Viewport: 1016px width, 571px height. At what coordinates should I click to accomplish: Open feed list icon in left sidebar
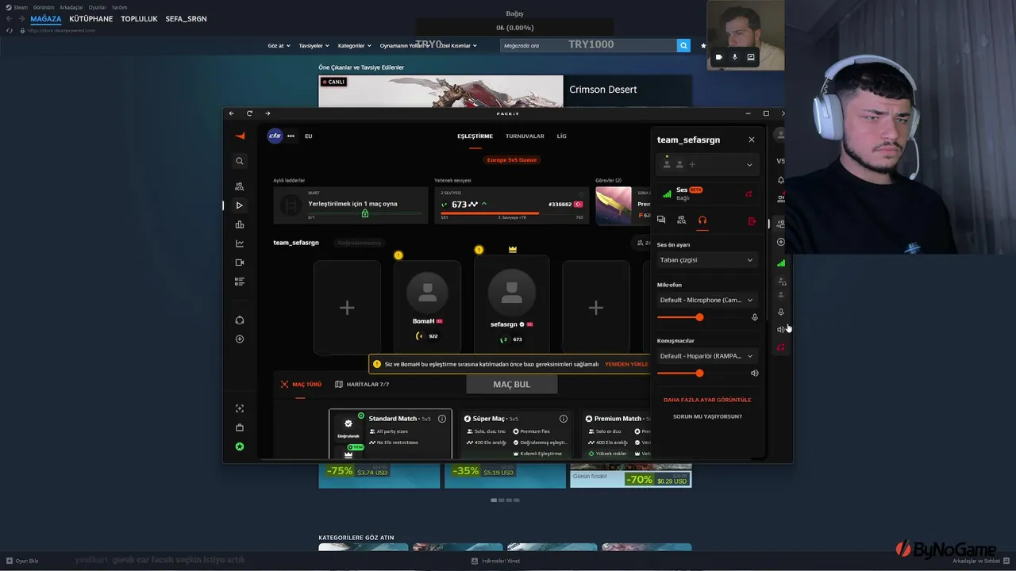tap(240, 282)
